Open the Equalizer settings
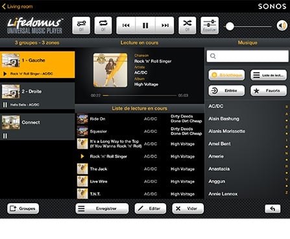 (210, 25)
